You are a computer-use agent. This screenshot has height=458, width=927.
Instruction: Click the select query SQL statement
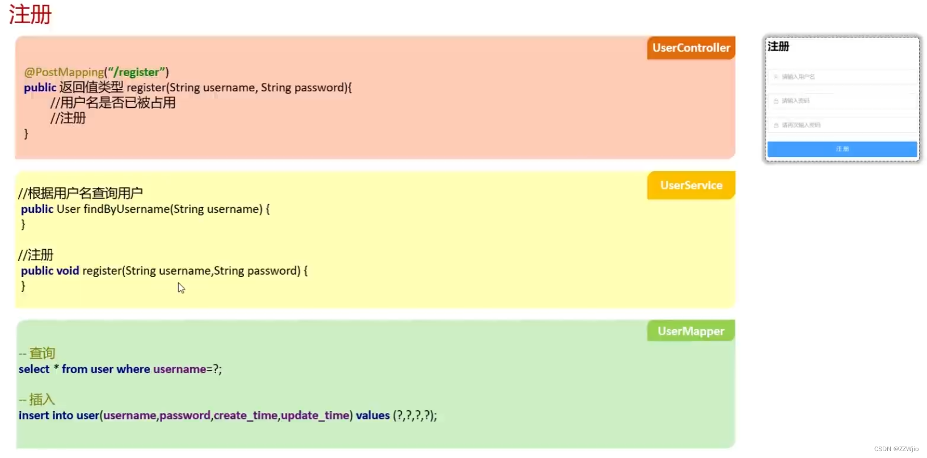click(120, 369)
